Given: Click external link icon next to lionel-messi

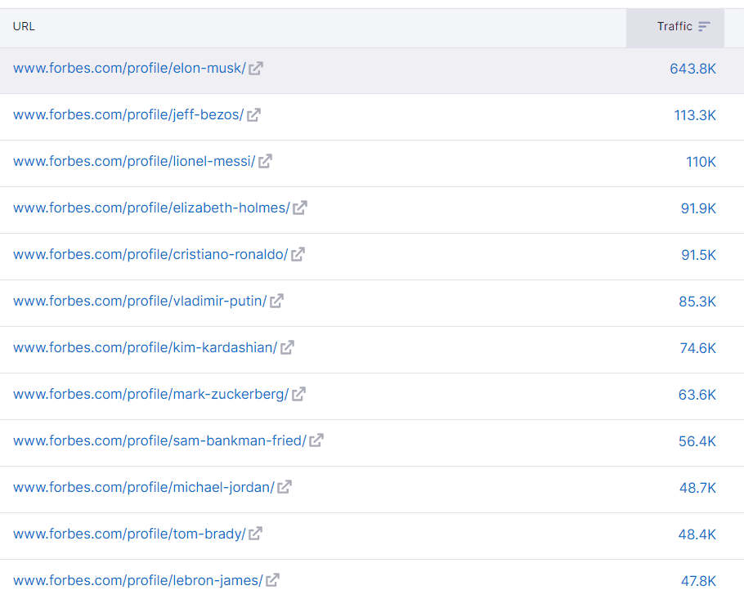Looking at the screenshot, I should [x=265, y=162].
